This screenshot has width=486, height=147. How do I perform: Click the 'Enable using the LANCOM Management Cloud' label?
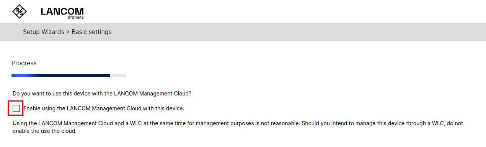click(x=104, y=108)
